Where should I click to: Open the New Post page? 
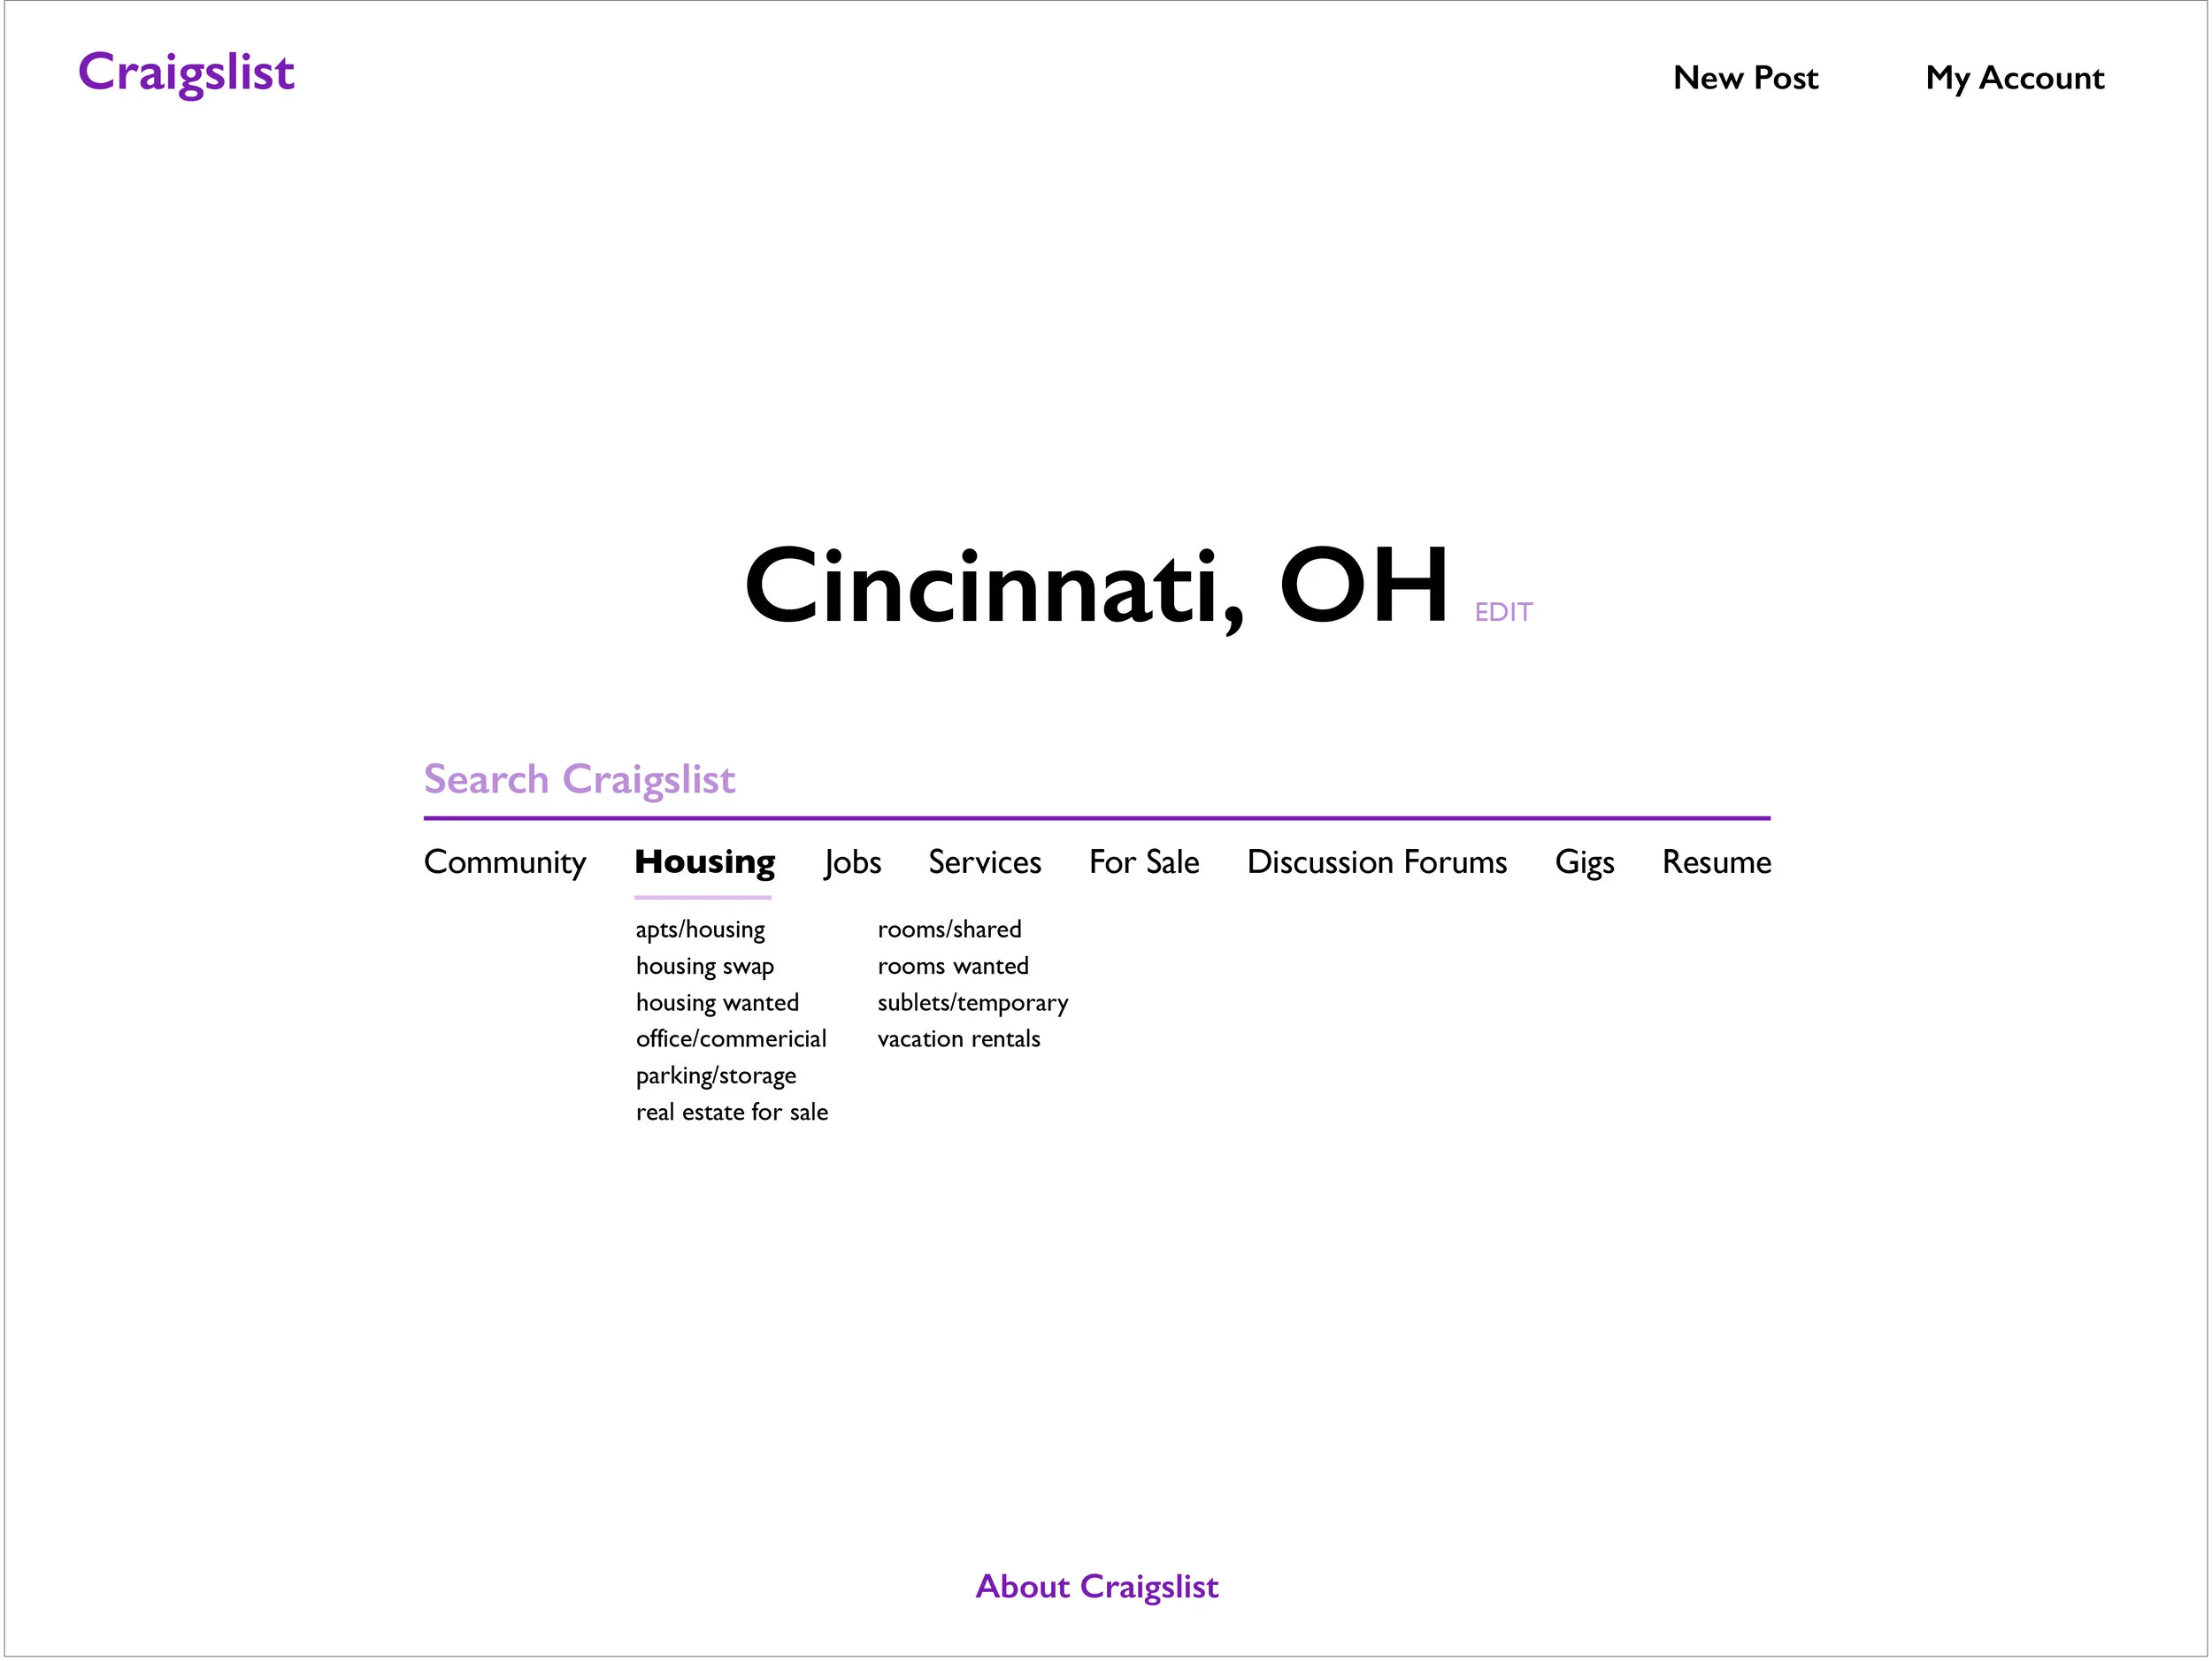pyautogui.click(x=1745, y=78)
